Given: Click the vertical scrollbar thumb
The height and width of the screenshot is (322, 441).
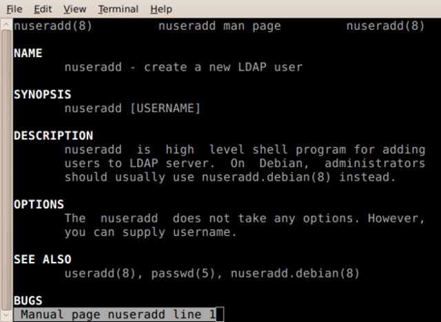Looking at the screenshot, I should point(6,170).
